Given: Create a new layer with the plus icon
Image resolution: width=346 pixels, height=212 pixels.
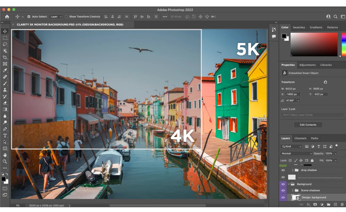Looking at the screenshot, I should click(x=335, y=204).
